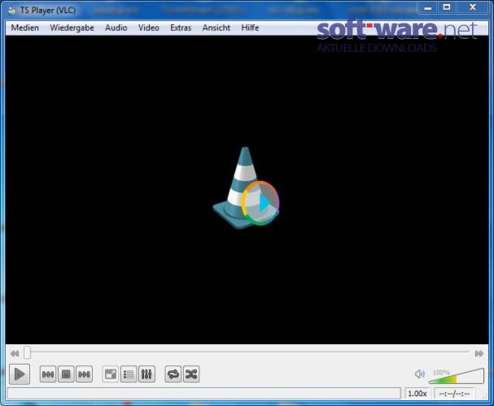Close the TS Player window

pyautogui.click(x=473, y=7)
